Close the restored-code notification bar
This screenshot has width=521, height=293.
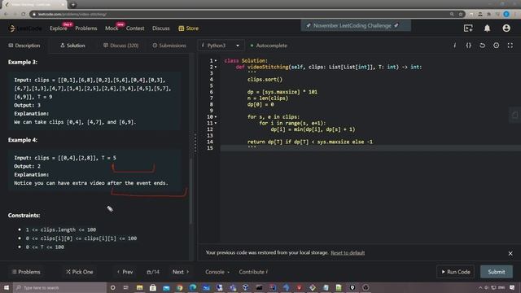click(x=510, y=253)
